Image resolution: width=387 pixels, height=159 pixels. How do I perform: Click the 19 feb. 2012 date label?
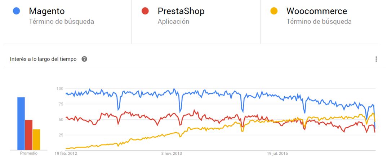66,153
